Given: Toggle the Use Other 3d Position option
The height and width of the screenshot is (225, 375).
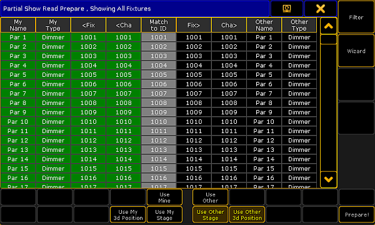Looking at the screenshot, I should [247, 215].
